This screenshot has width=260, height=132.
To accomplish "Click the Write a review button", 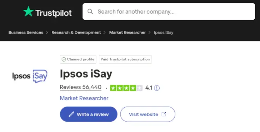I will click(x=89, y=114).
